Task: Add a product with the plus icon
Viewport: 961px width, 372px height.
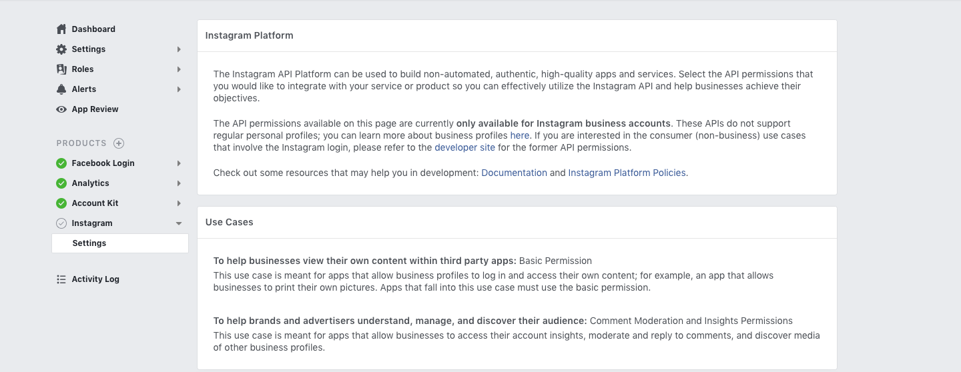Action: (x=119, y=143)
